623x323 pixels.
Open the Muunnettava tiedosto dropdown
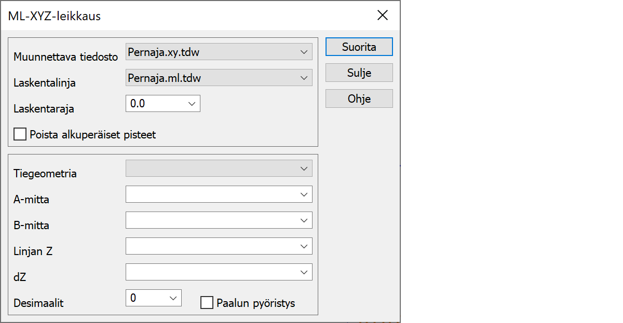coord(304,52)
